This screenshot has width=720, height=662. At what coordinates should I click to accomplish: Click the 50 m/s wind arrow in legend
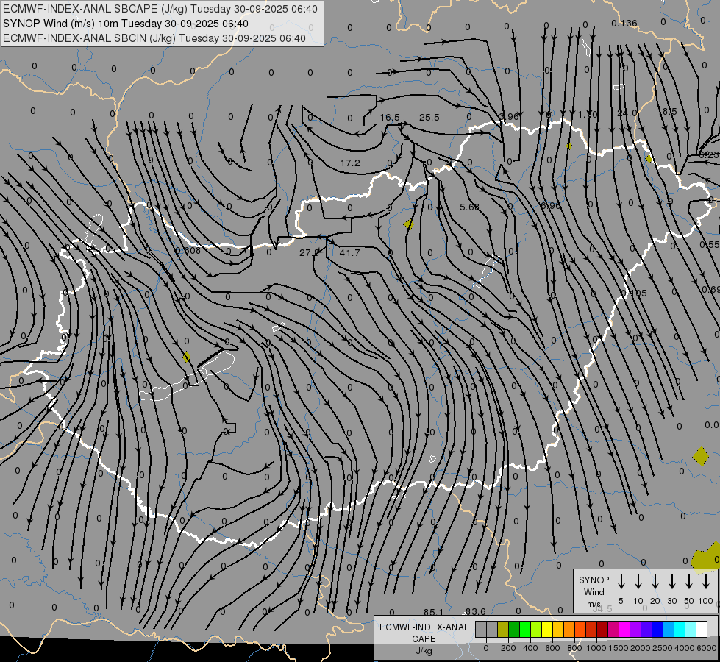[x=689, y=582]
